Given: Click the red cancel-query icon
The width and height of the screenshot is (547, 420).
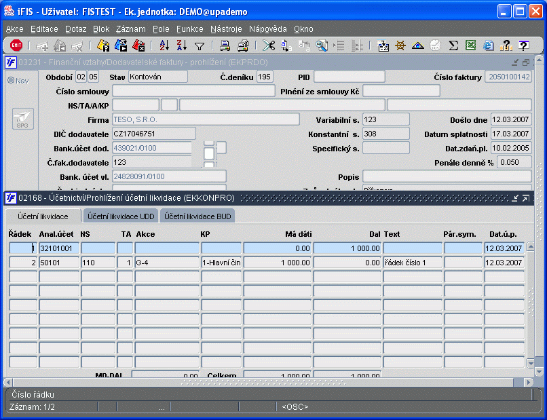Looking at the screenshot, I should [138, 45].
